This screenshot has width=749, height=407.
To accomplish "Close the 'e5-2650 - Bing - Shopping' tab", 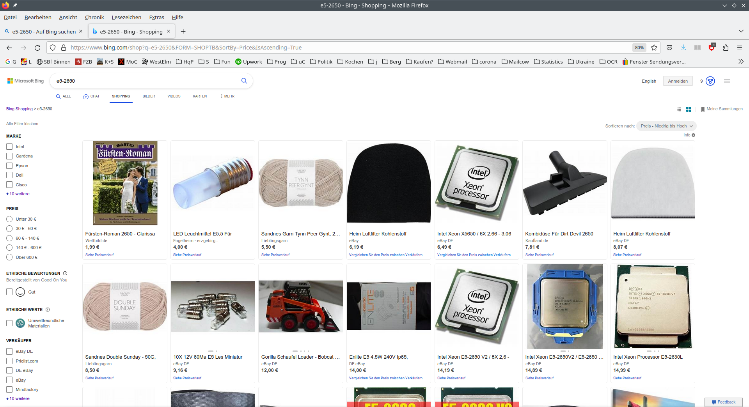I will point(169,31).
